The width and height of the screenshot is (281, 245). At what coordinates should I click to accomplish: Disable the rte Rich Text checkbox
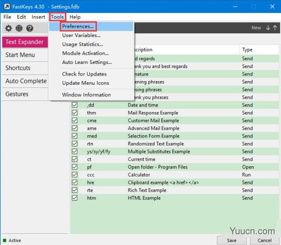pyautogui.click(x=75, y=190)
